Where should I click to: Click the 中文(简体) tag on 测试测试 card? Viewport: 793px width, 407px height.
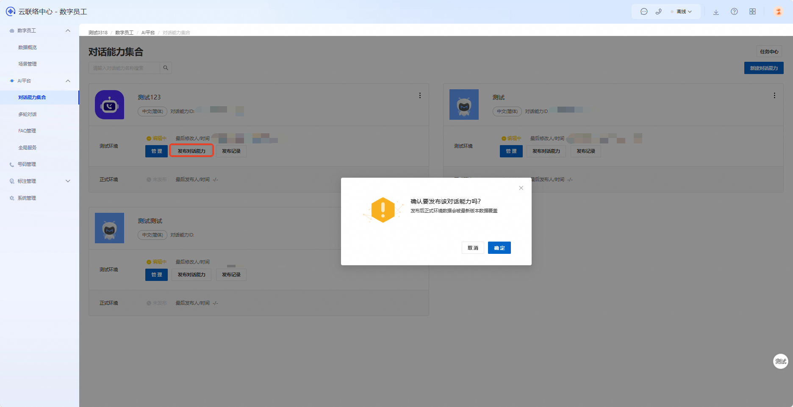152,235
